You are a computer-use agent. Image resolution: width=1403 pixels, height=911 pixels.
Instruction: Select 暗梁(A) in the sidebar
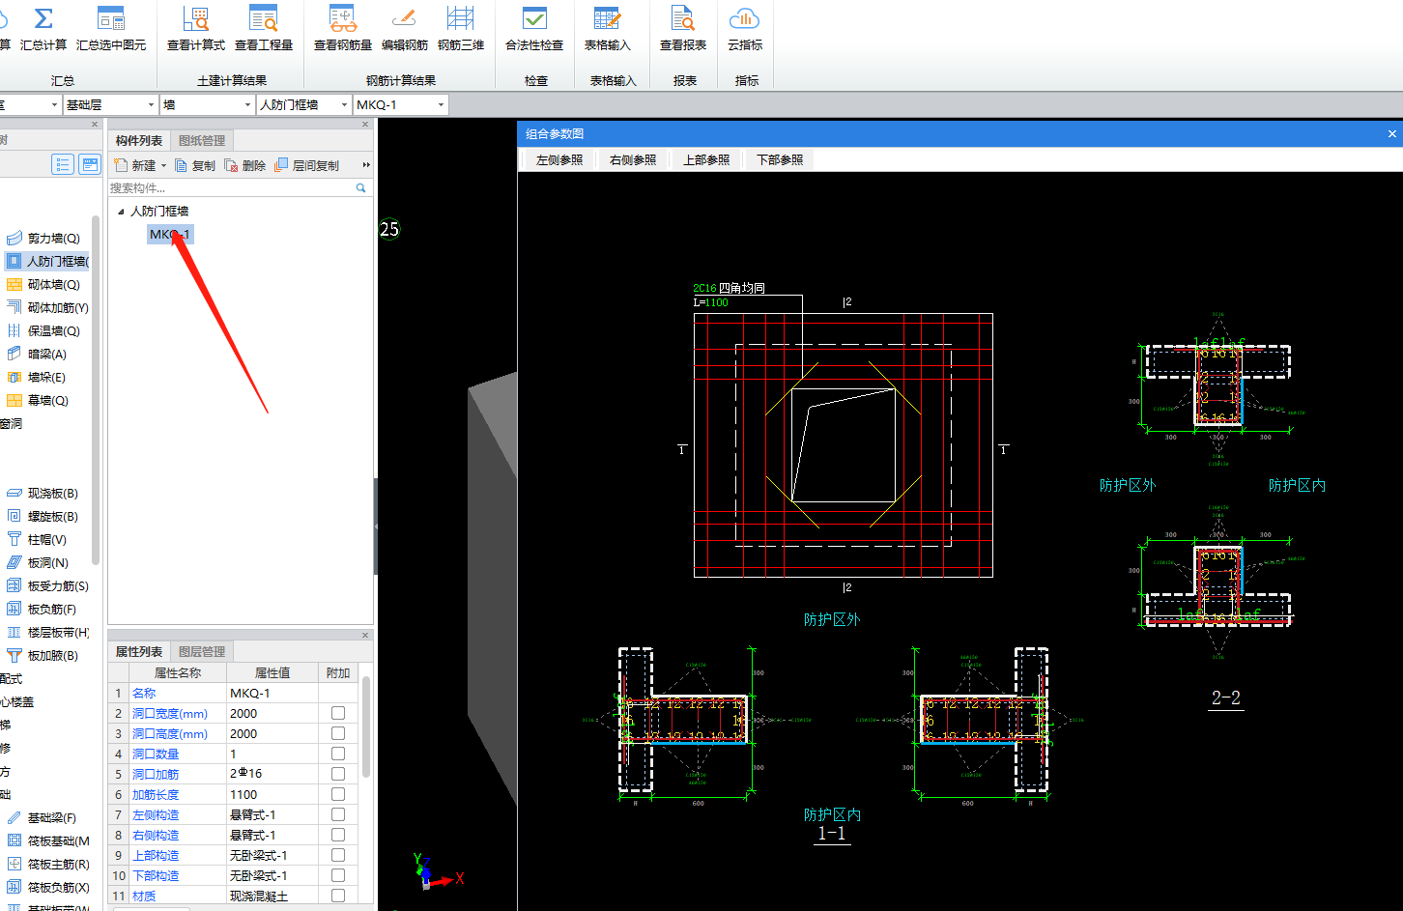(37, 354)
